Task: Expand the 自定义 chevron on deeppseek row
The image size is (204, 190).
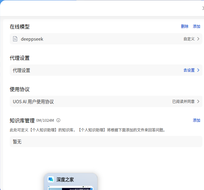Action: pyautogui.click(x=198, y=39)
